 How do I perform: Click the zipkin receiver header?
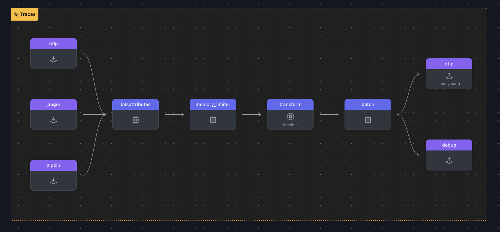pyautogui.click(x=53, y=165)
